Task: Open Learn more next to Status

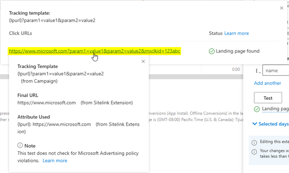Action: (x=237, y=33)
